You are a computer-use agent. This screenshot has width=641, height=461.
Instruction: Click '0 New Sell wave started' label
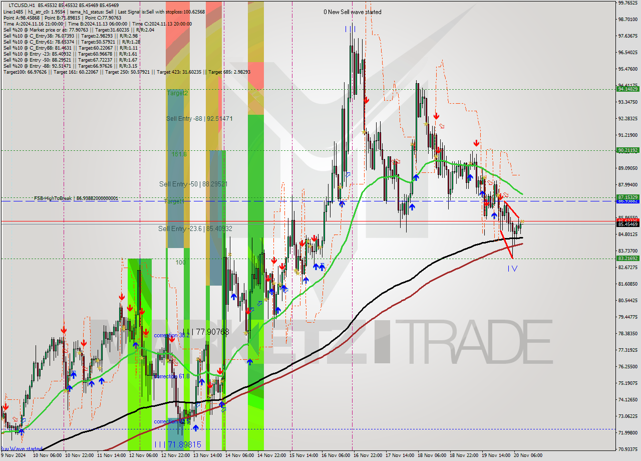pyautogui.click(x=352, y=12)
